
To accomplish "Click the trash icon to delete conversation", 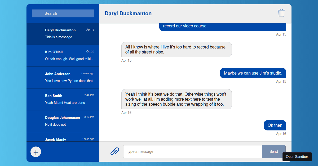I will [x=281, y=13].
